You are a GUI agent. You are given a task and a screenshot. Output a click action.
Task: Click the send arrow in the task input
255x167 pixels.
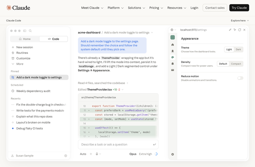pyautogui.click(x=154, y=145)
